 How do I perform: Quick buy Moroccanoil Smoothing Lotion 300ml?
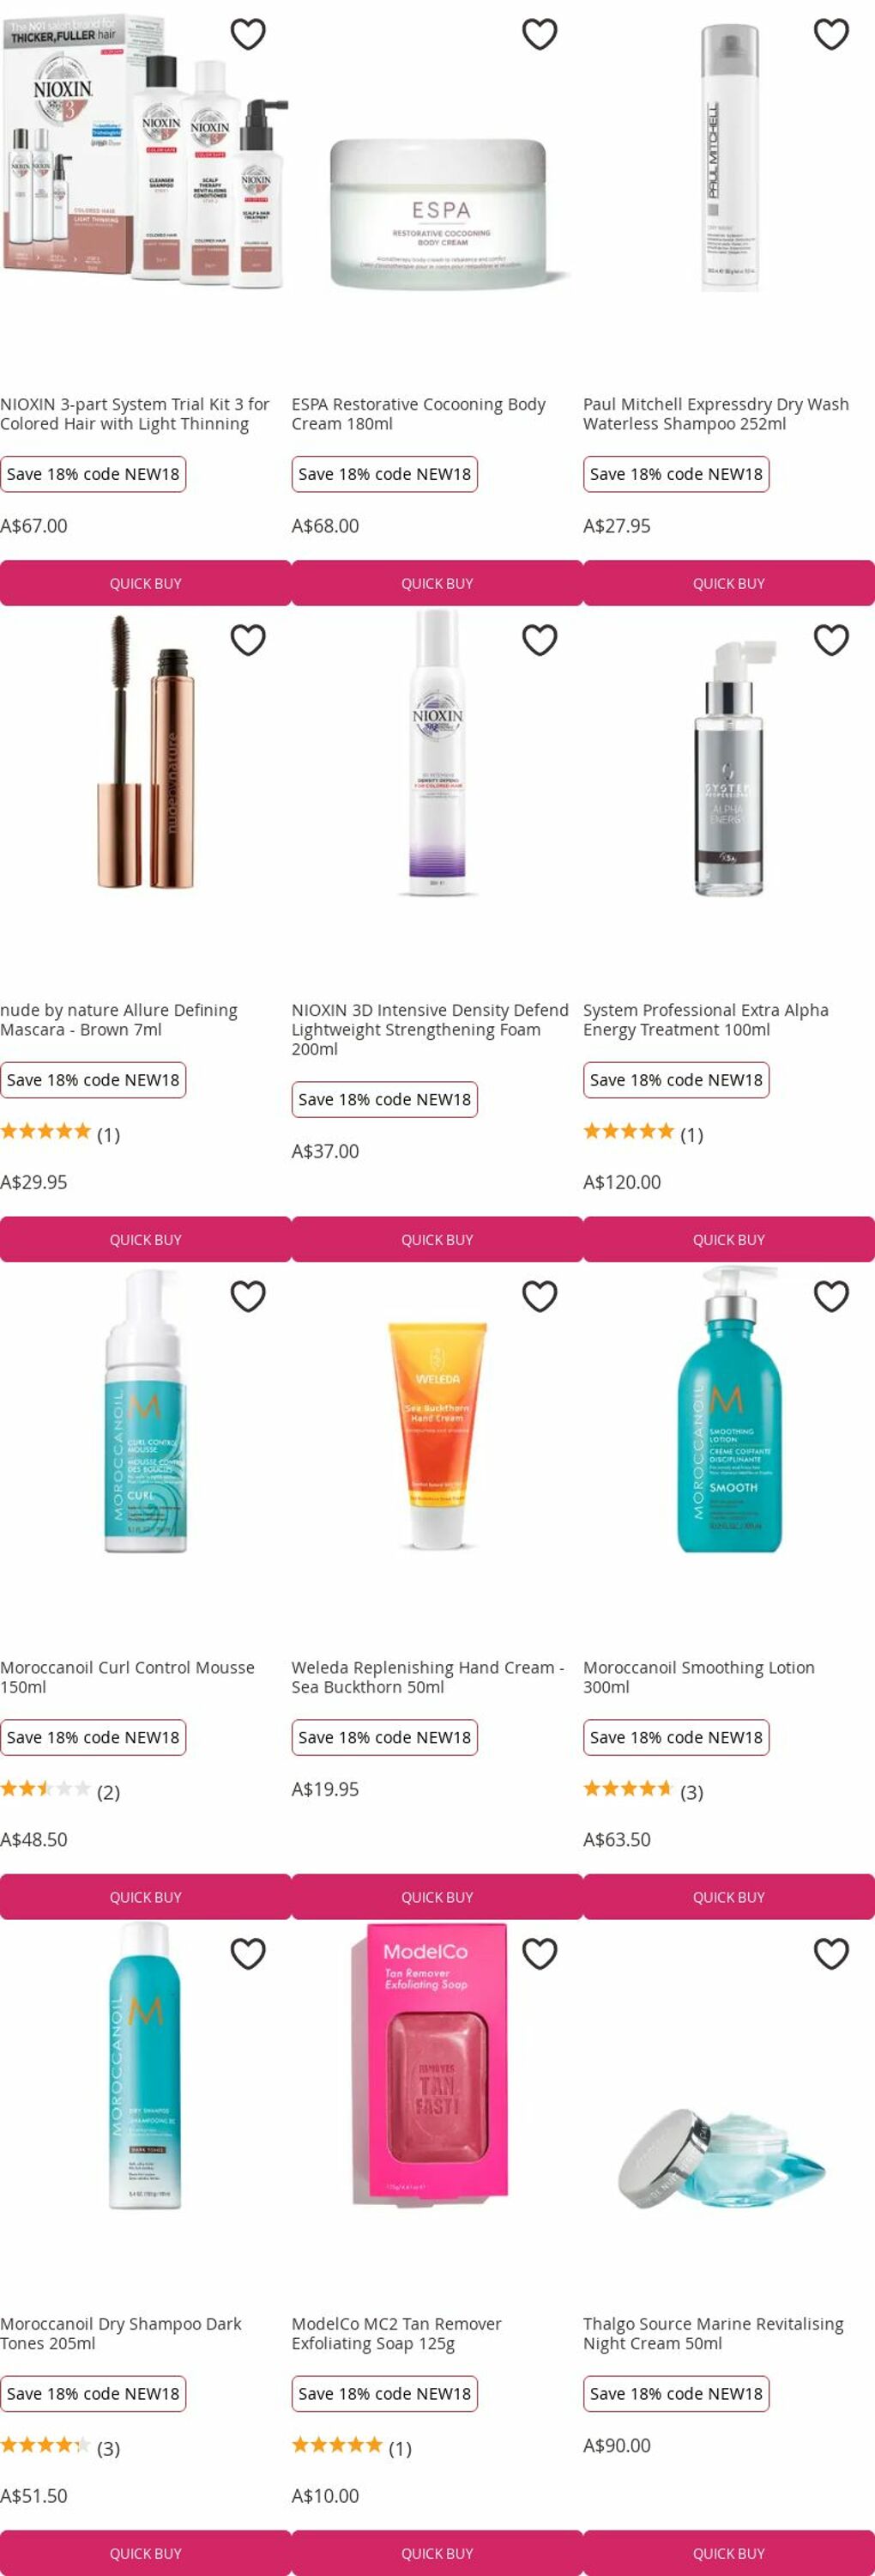[729, 1896]
